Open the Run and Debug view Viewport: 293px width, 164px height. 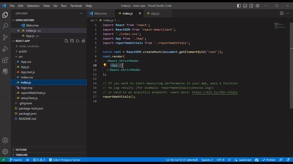point(5,49)
